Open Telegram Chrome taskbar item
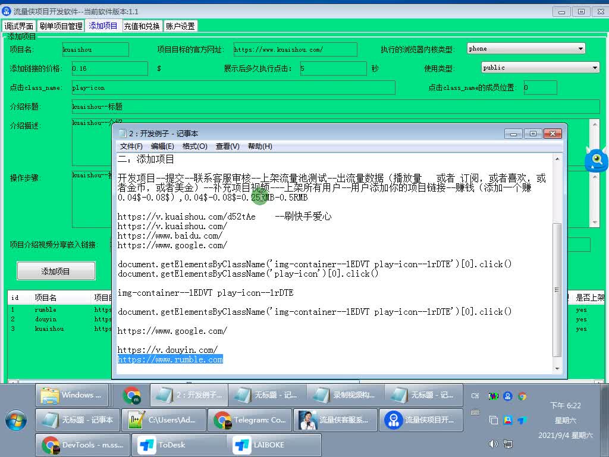609x457 pixels. 250,420
